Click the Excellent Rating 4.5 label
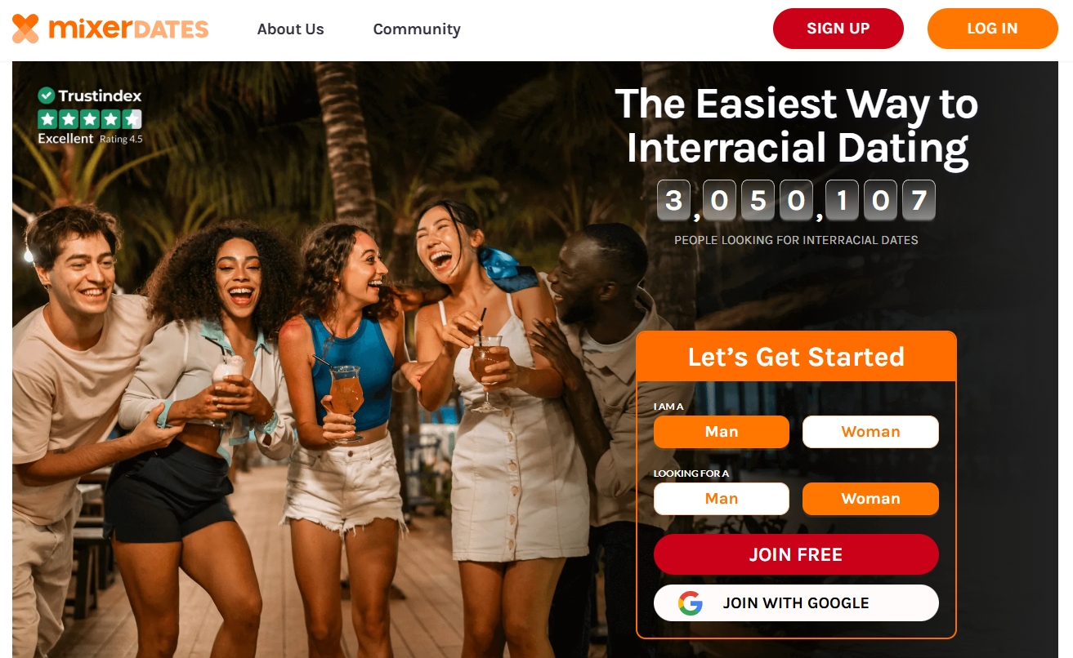Screen dimensions: 1073x658 coord(90,139)
